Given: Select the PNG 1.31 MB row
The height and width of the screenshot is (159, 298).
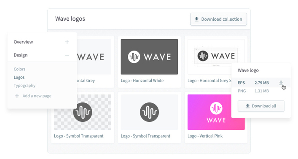Looking at the screenshot, I should 261,91.
